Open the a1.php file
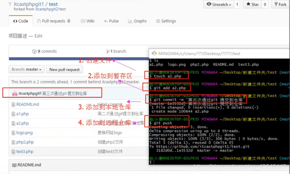The image size is (290, 174). click(22, 114)
